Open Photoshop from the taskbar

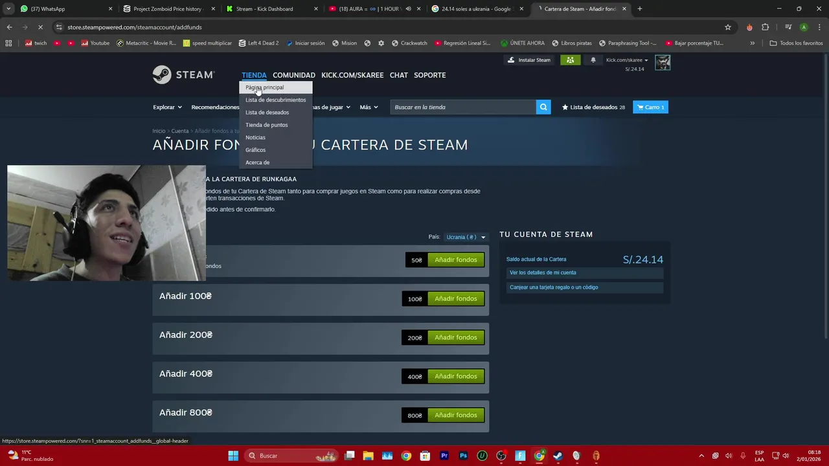click(x=463, y=456)
